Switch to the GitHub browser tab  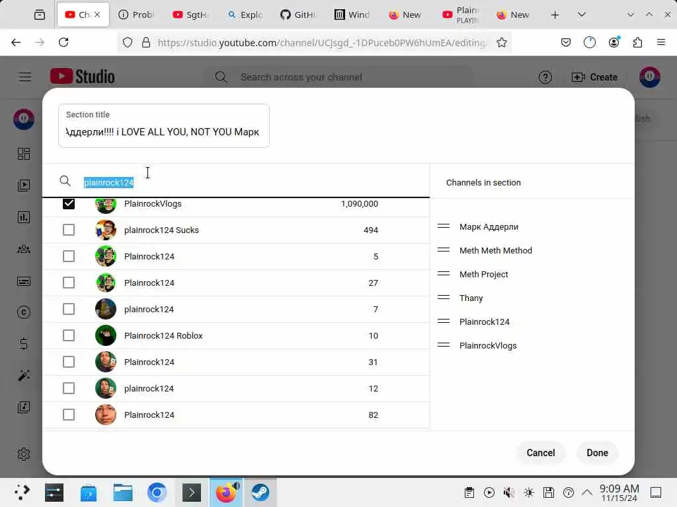point(298,15)
